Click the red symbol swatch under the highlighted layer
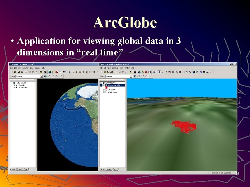The image size is (250, 187). point(106,88)
